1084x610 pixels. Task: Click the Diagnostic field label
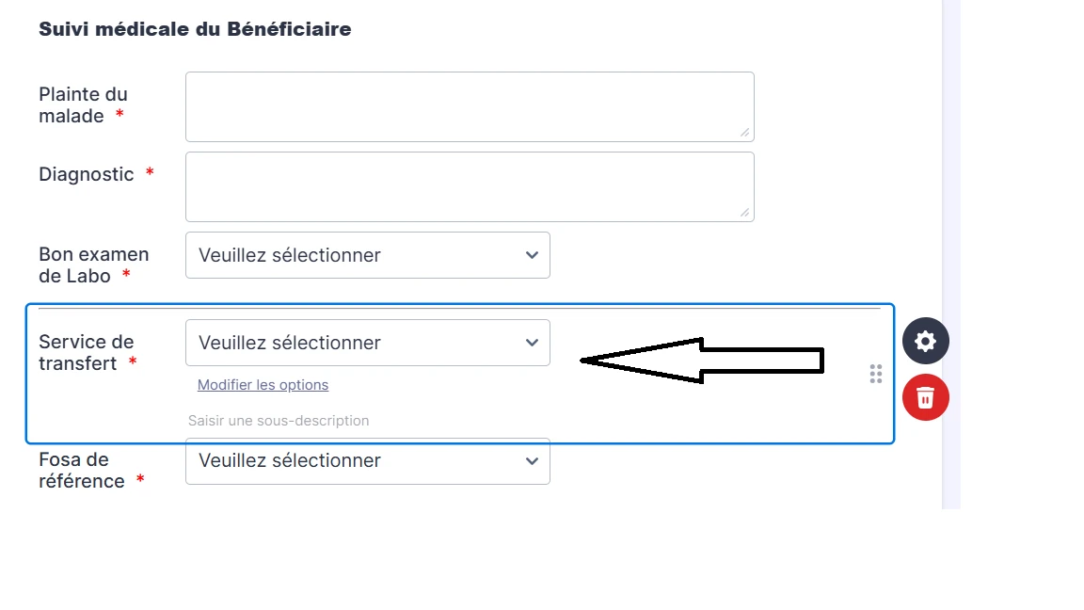87,174
